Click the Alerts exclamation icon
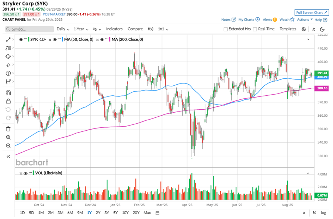The image size is (333, 219). tap(275, 20)
